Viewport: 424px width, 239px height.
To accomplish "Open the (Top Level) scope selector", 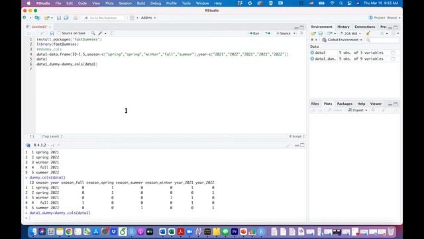I will 52,136.
